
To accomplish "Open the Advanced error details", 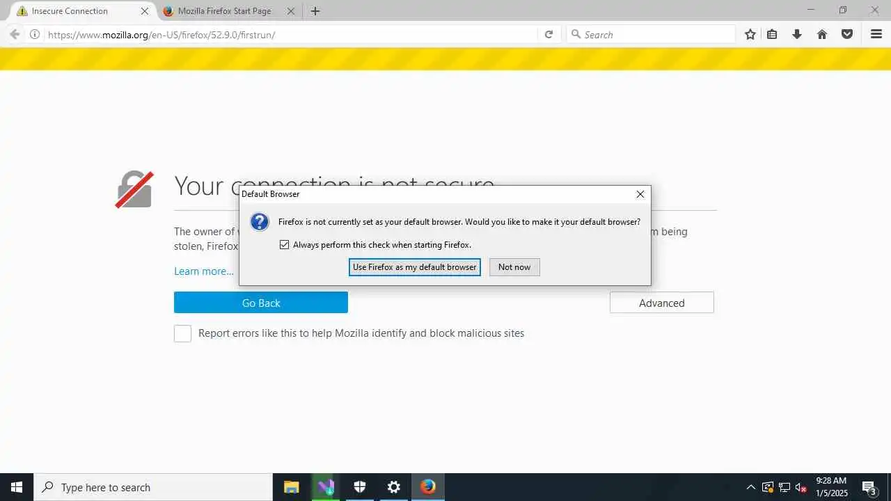I will (x=662, y=303).
